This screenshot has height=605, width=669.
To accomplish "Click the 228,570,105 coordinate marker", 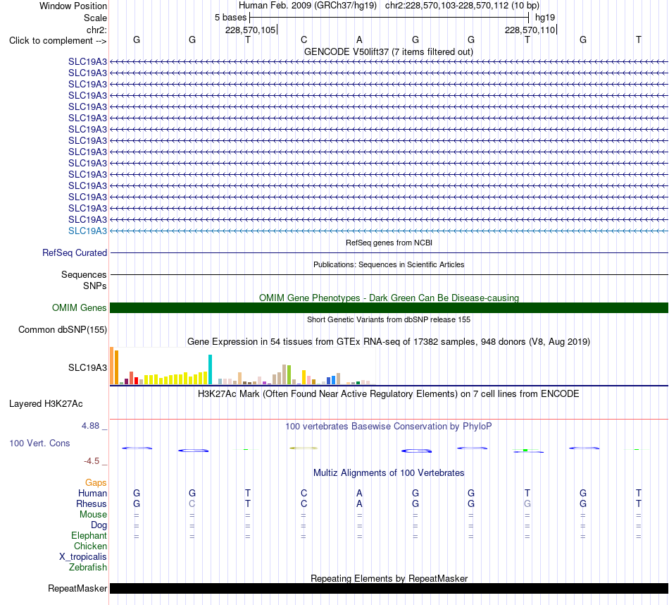I will (x=251, y=30).
